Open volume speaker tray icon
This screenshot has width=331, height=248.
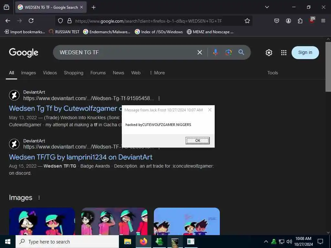(x=289, y=242)
